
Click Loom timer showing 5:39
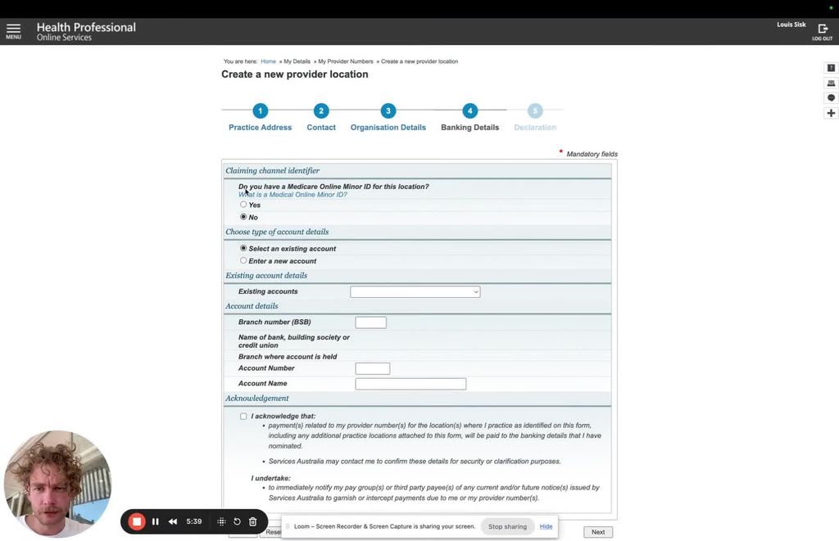click(x=194, y=521)
